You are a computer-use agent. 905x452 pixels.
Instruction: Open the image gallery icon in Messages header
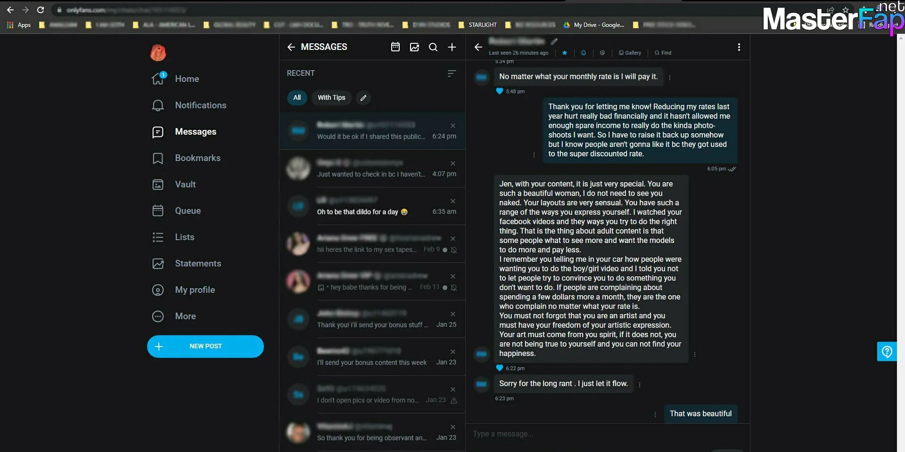coord(414,47)
